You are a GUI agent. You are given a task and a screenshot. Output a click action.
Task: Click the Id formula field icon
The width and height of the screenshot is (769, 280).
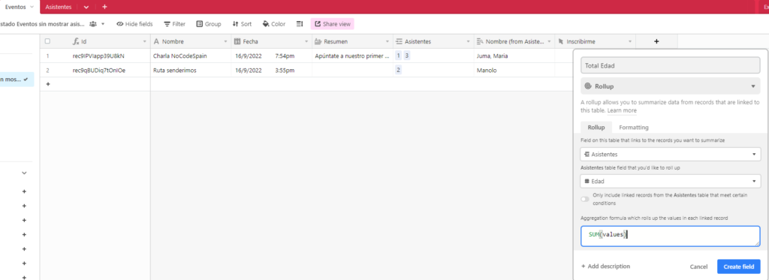76,42
